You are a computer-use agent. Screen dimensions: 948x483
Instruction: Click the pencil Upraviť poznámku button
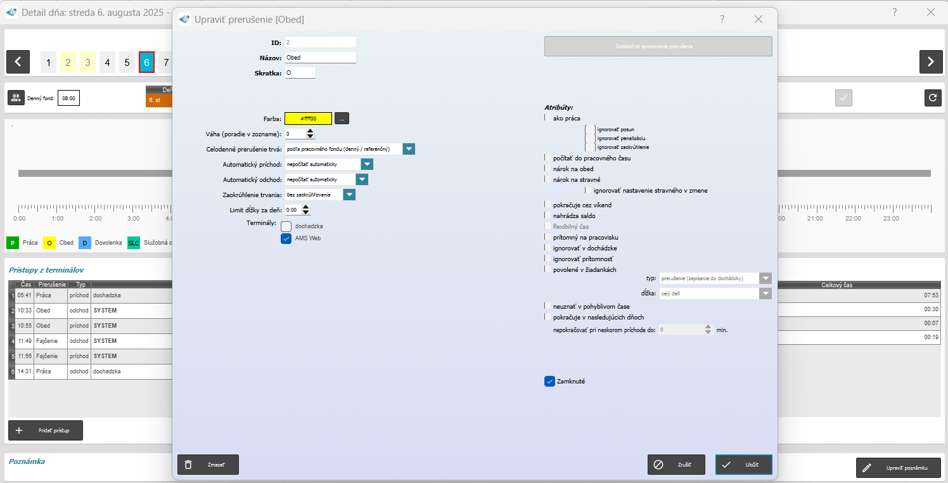click(x=898, y=468)
